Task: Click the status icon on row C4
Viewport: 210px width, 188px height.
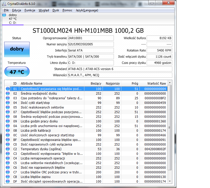Action: tap(8, 158)
